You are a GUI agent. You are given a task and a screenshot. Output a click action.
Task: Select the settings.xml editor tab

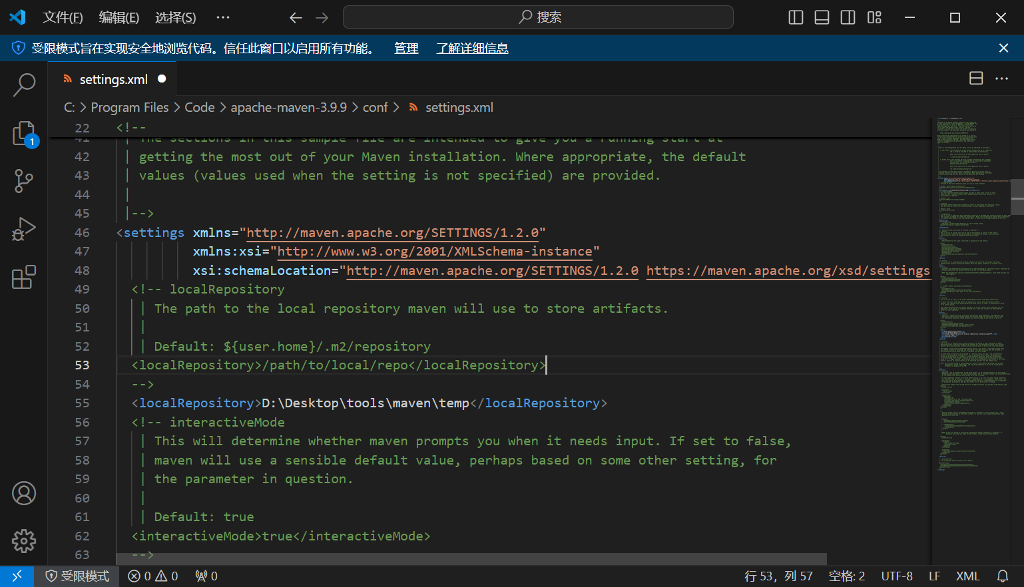113,79
